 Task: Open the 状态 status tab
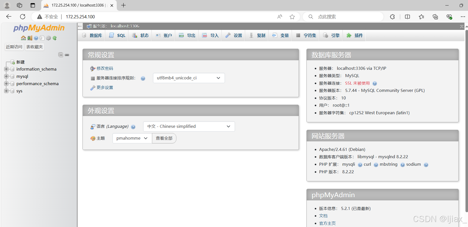coord(140,35)
